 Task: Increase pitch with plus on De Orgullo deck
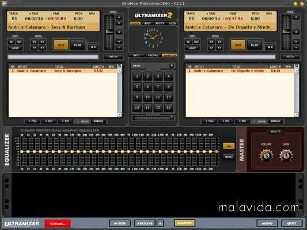[x=296, y=41]
